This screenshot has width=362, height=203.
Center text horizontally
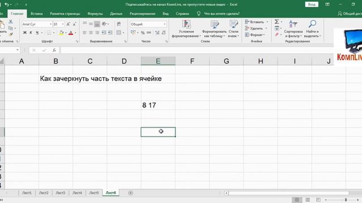[91, 33]
